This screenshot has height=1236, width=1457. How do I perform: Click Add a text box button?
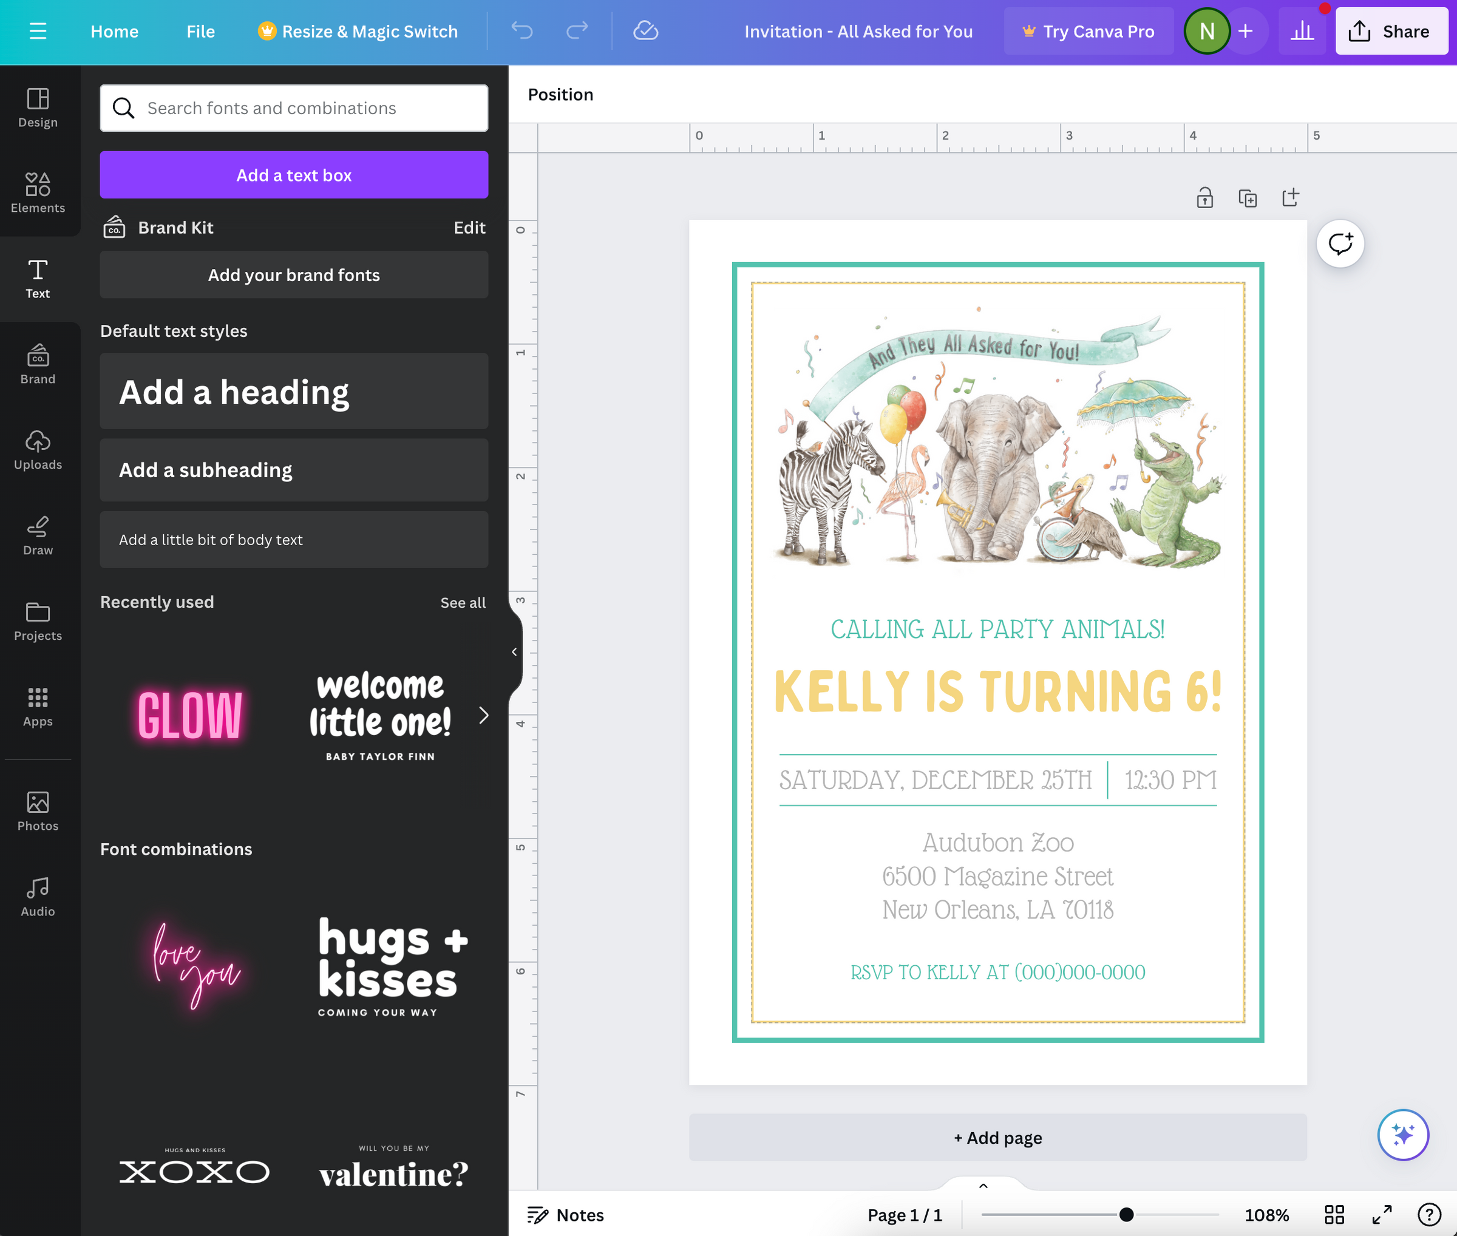[294, 175]
